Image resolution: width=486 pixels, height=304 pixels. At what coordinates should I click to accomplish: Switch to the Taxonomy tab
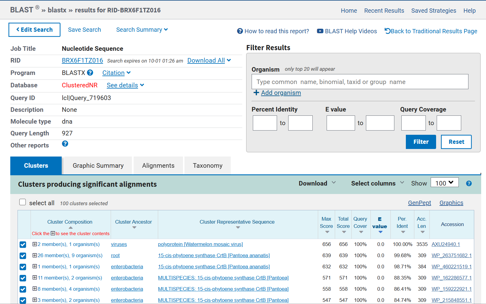point(207,166)
